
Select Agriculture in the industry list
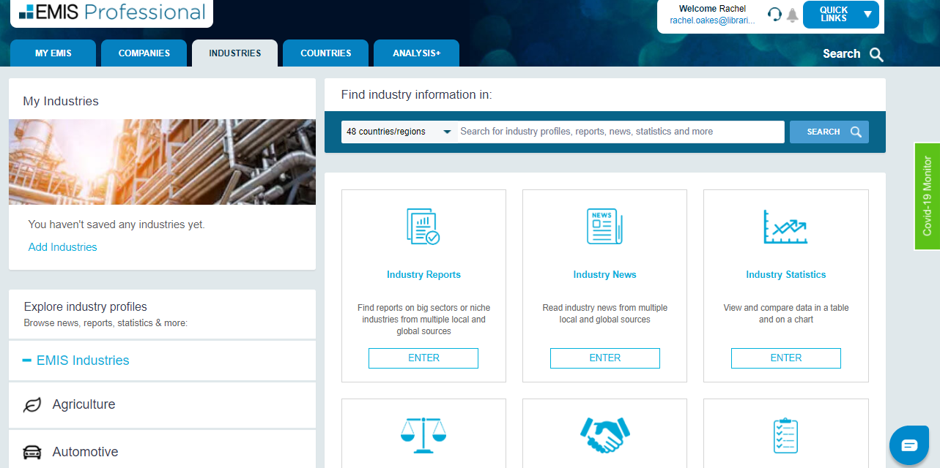point(162,405)
